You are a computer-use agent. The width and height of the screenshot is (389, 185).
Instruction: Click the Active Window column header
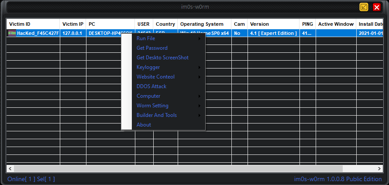pyautogui.click(x=336, y=24)
